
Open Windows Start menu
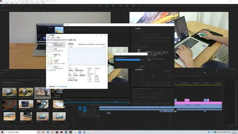[x=2, y=132]
